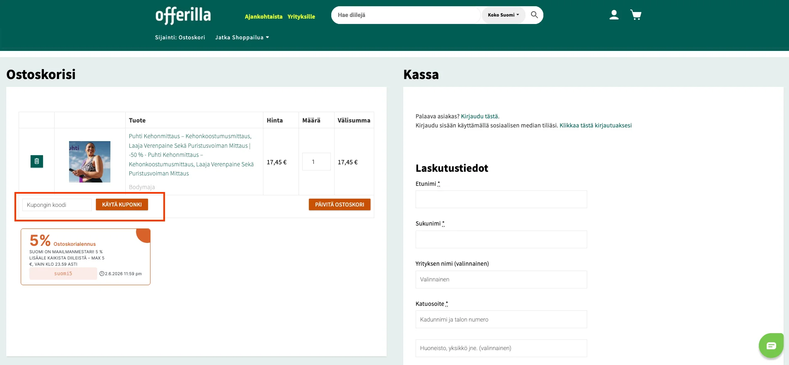789x365 pixels.
Task: Click the Sijainti: Ostoskori breadcrumb
Action: tap(180, 37)
